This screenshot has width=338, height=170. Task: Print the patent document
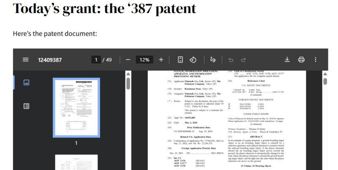point(301,60)
